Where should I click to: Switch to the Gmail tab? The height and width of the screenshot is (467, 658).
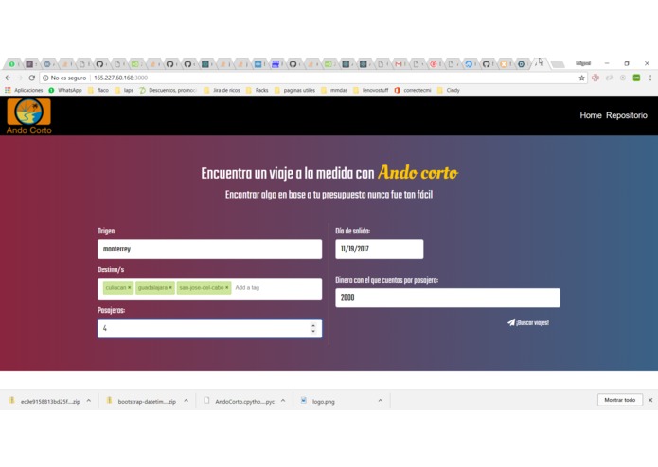(x=399, y=64)
